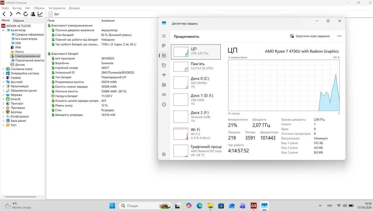Collapse the Комп'ютер tree node
Viewport: 373px width, 211px height.
(3, 31)
